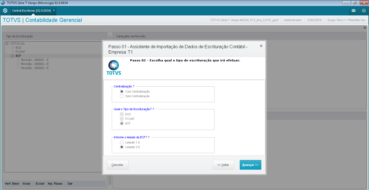Open the help question mark icon
Screen dimensions: 369x190
(x=364, y=11)
